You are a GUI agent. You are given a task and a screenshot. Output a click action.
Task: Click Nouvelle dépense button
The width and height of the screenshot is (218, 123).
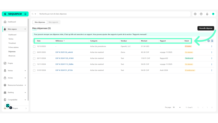pyautogui.click(x=206, y=28)
